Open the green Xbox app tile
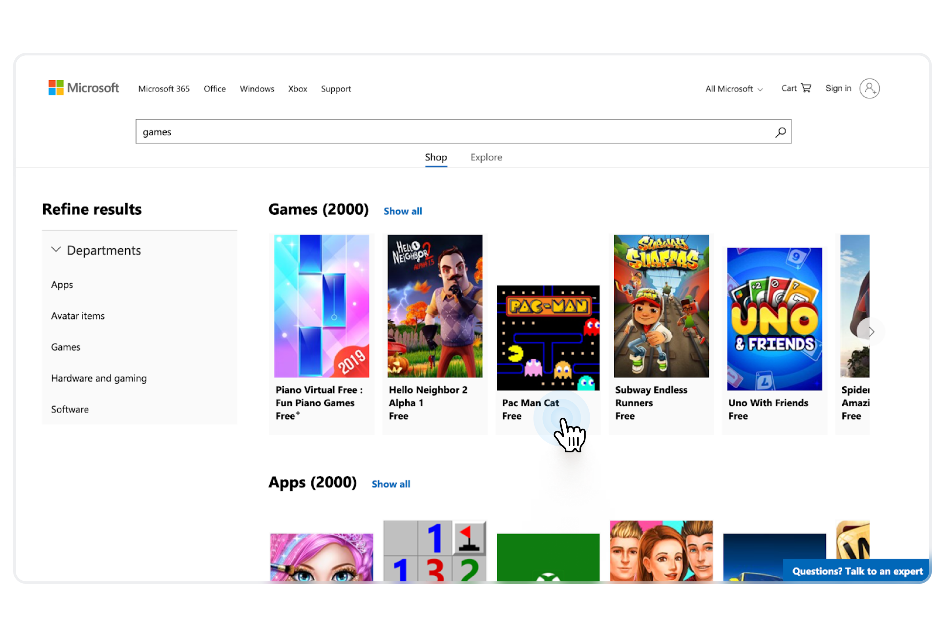945x635 pixels. click(x=548, y=558)
